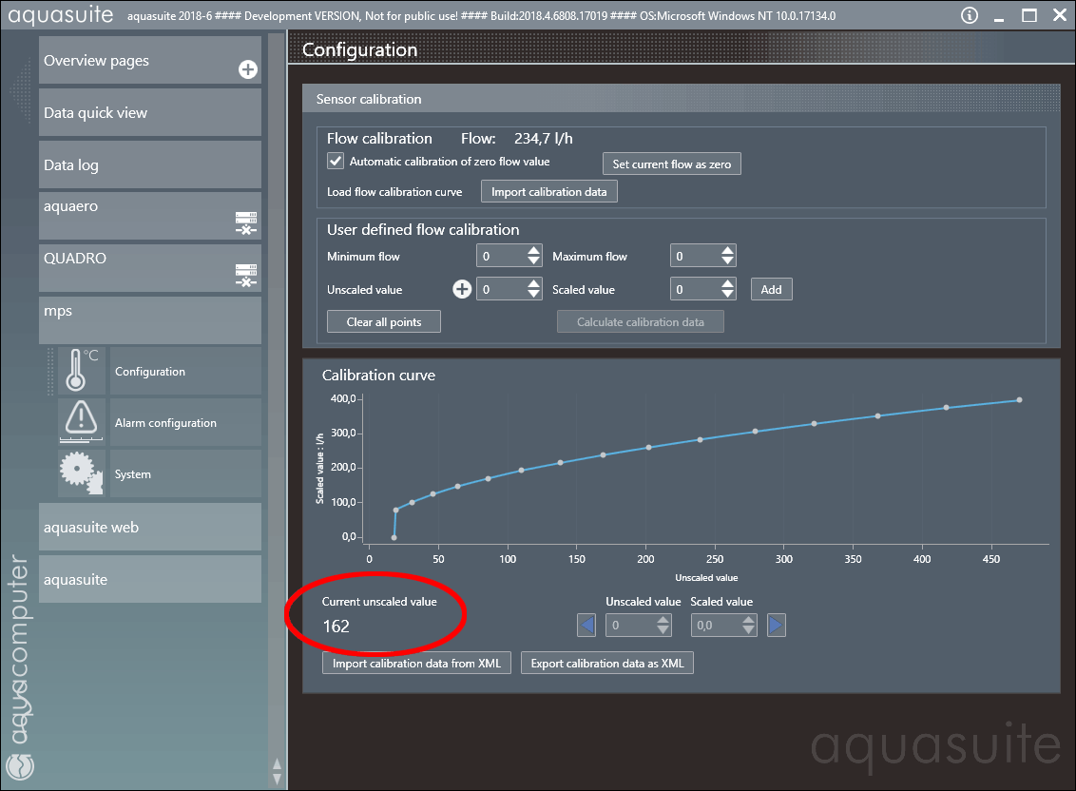The height and width of the screenshot is (791, 1076).
Task: Click the warning triangle Alarm configuration icon
Action: coord(82,422)
